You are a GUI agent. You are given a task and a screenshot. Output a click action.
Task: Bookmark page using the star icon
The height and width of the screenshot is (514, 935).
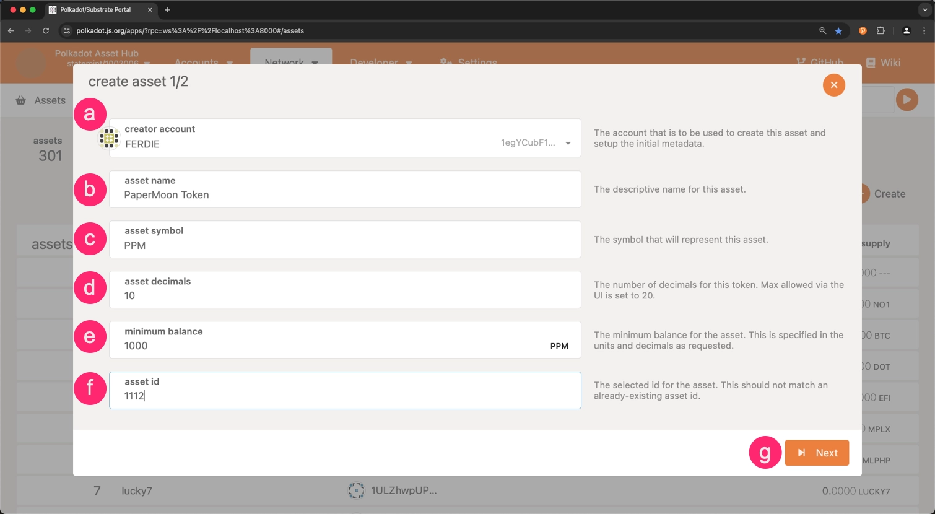pyautogui.click(x=838, y=31)
